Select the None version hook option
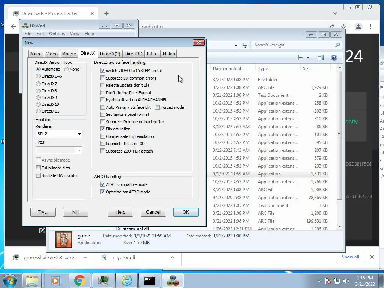The width and height of the screenshot is (384, 288). pyautogui.click(x=66, y=69)
